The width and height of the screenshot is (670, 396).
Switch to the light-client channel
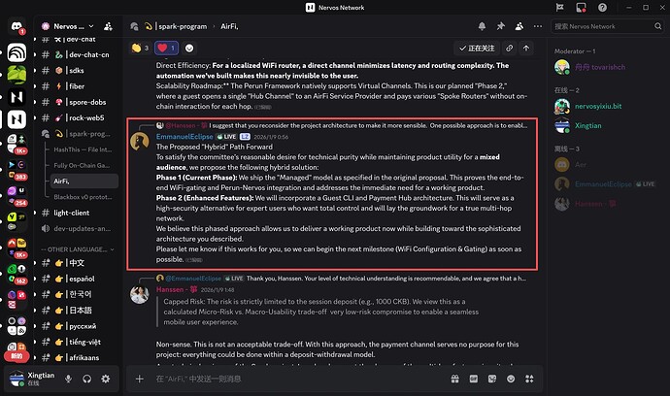click(x=73, y=212)
